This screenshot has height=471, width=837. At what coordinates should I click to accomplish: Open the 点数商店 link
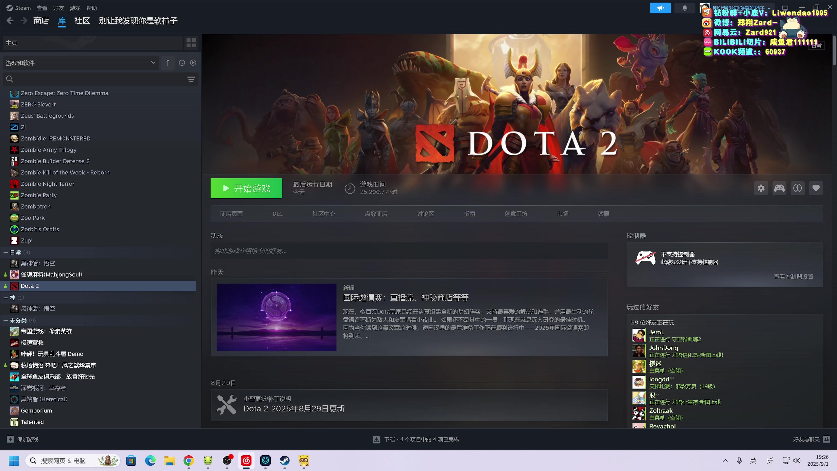tap(376, 214)
